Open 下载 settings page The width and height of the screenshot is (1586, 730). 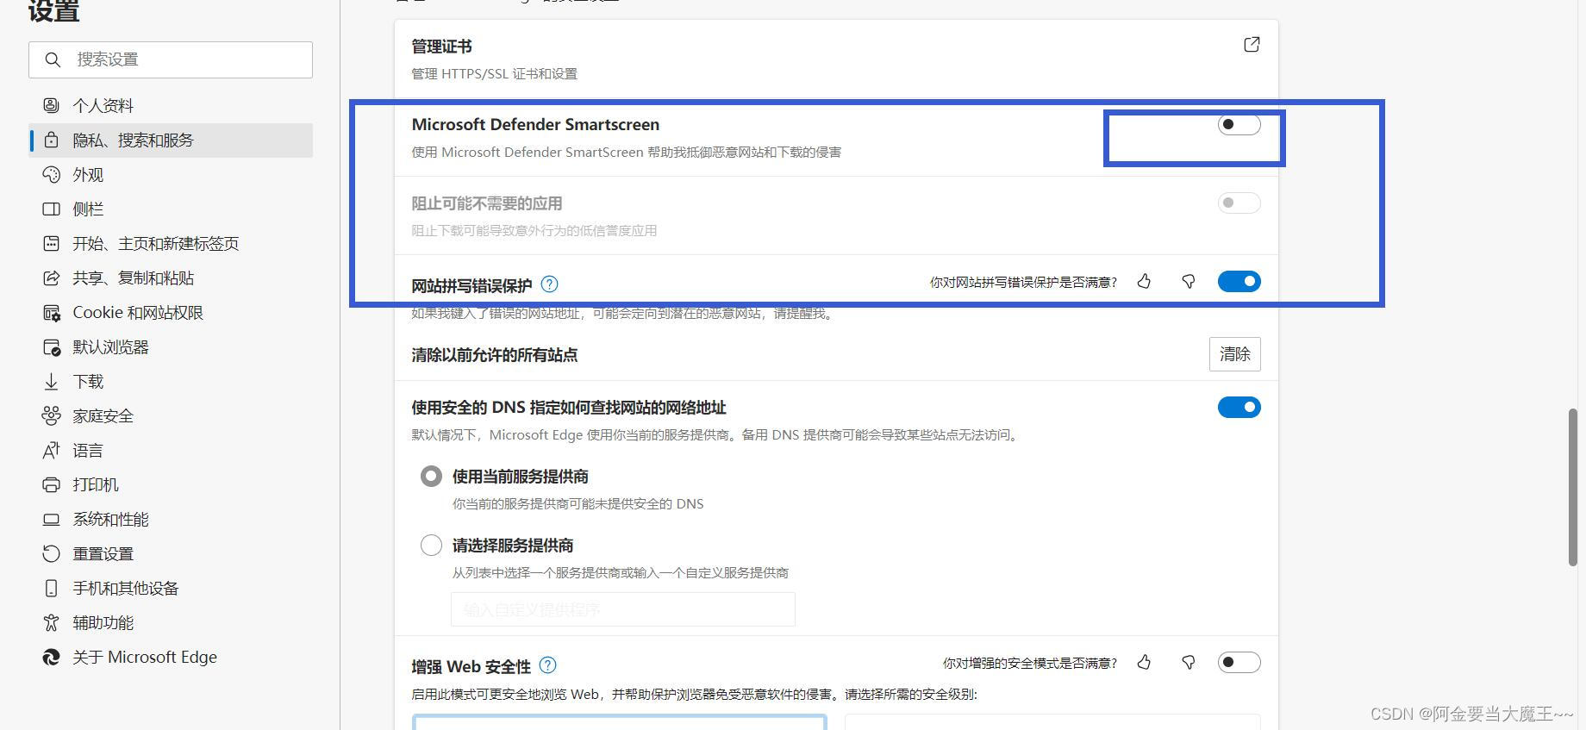(x=171, y=381)
